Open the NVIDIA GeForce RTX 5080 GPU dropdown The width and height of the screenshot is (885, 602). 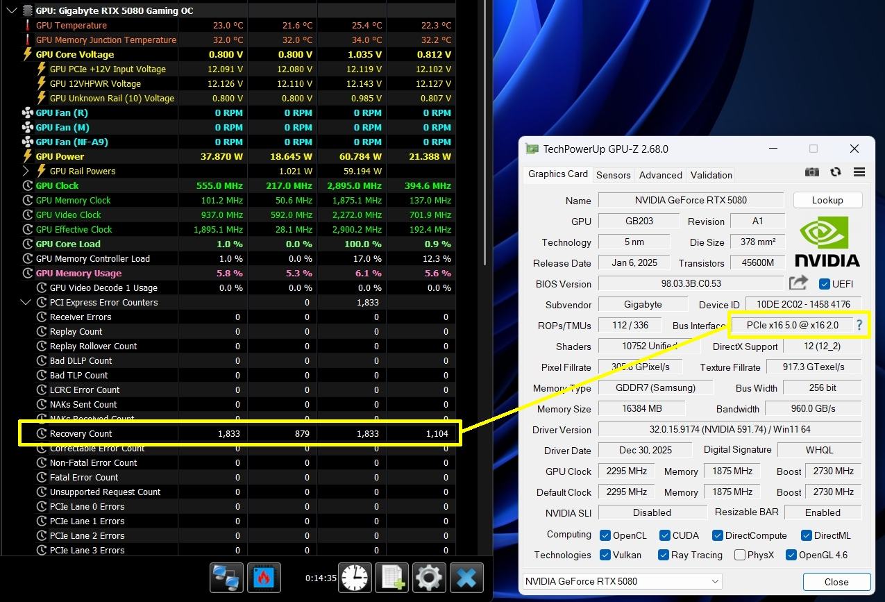622,581
